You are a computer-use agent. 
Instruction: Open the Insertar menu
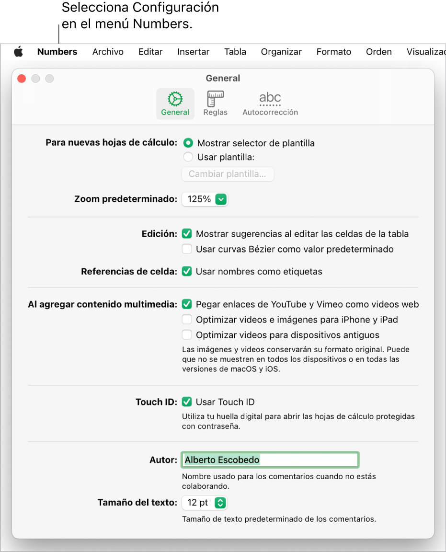click(x=193, y=52)
